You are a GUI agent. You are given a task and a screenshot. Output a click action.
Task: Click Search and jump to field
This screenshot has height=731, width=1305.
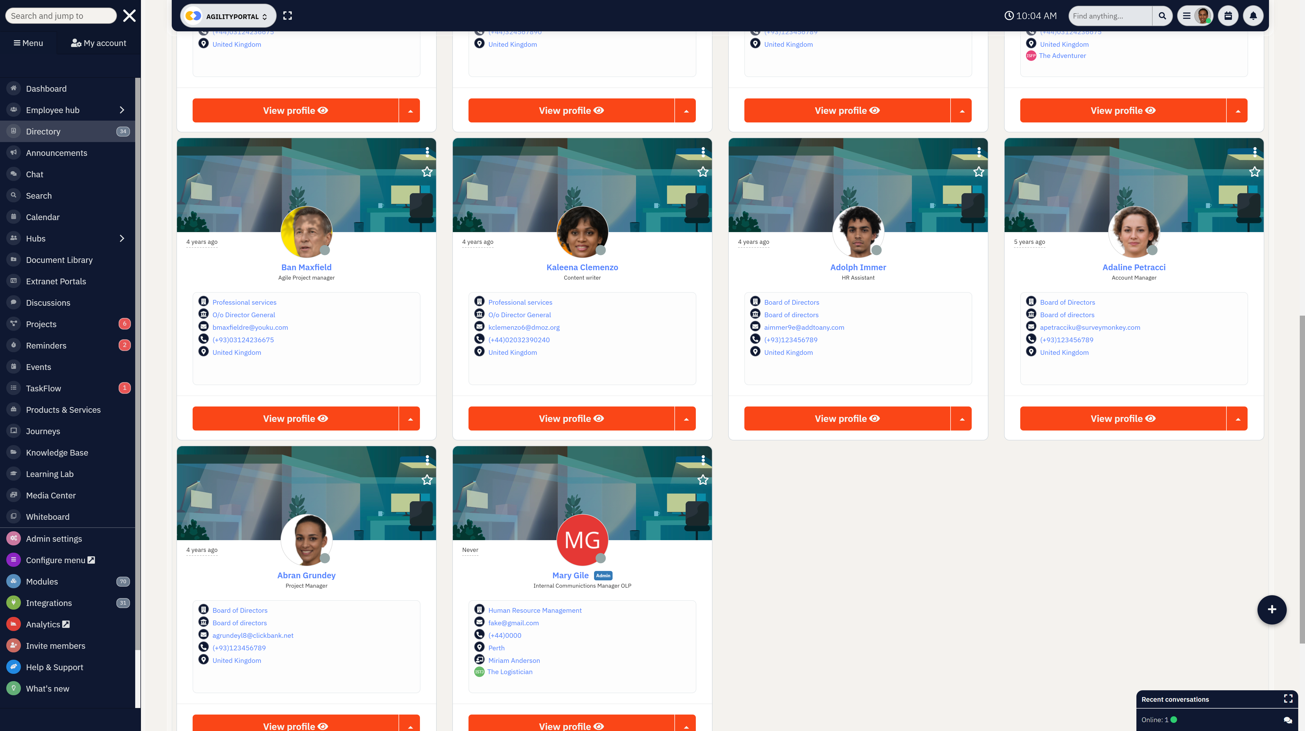click(61, 16)
